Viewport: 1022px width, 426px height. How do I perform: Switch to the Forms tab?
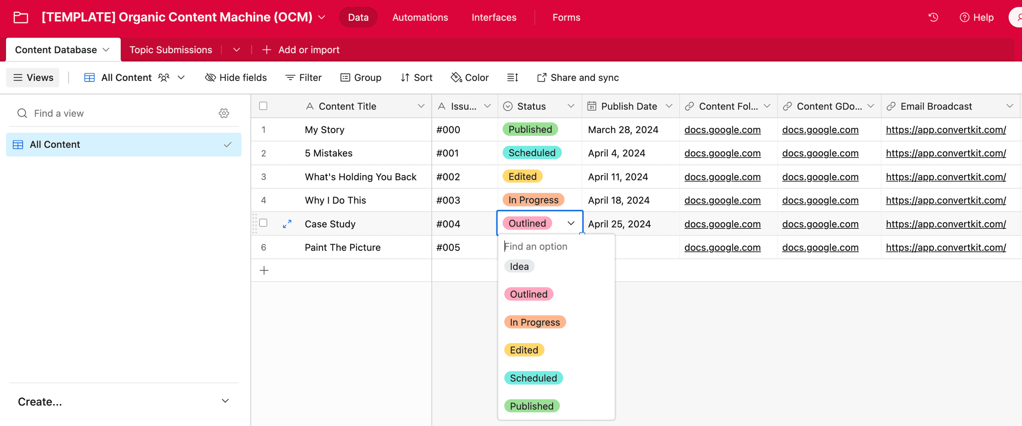566,17
